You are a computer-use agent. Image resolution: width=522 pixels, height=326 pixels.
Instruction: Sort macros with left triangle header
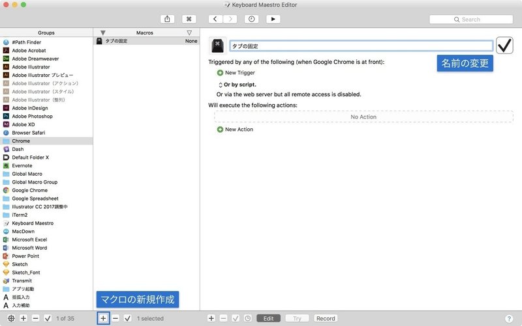(x=103, y=33)
